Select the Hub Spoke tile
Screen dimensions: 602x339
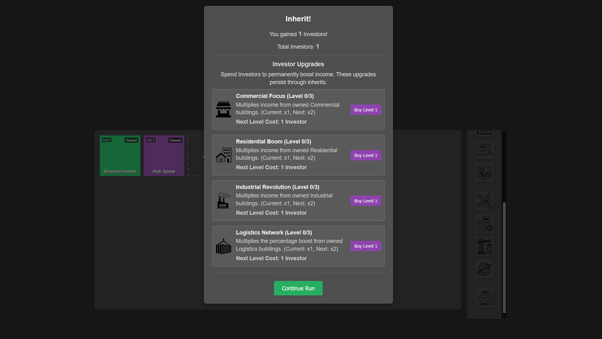click(x=164, y=155)
